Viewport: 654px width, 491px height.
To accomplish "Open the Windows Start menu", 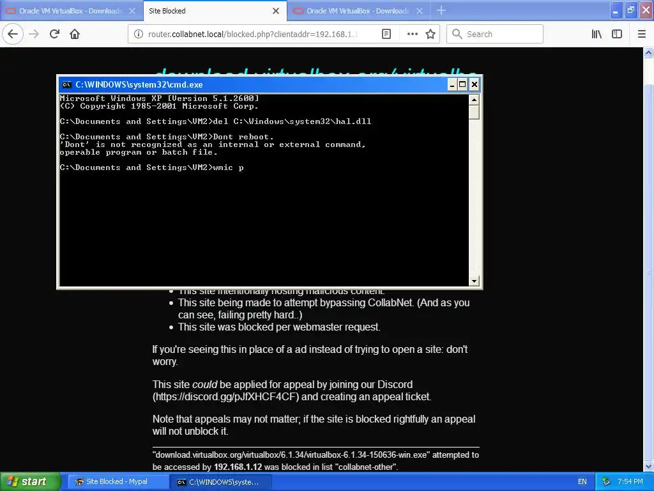I will coord(31,481).
